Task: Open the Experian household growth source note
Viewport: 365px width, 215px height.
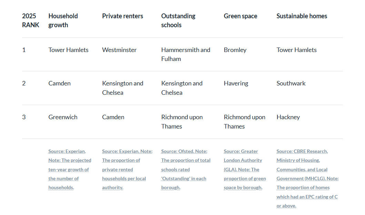Action: tap(70, 169)
